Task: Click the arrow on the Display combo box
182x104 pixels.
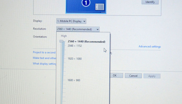Action: click(x=84, y=21)
